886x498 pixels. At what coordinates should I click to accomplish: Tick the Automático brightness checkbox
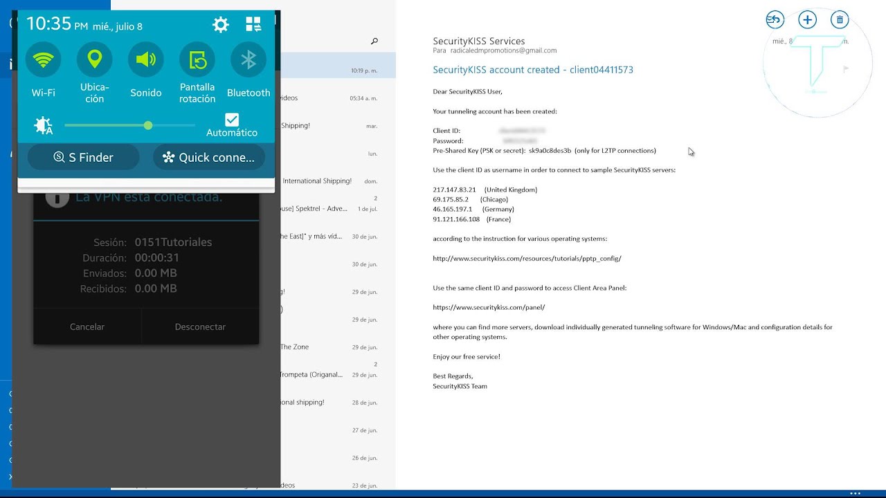tap(232, 120)
